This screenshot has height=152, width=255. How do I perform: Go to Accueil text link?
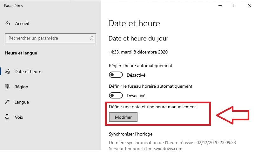22,23
